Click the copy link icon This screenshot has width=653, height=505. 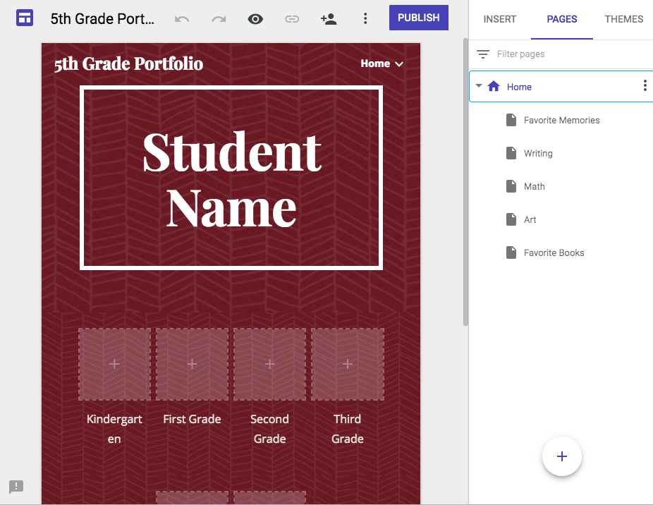tap(292, 19)
